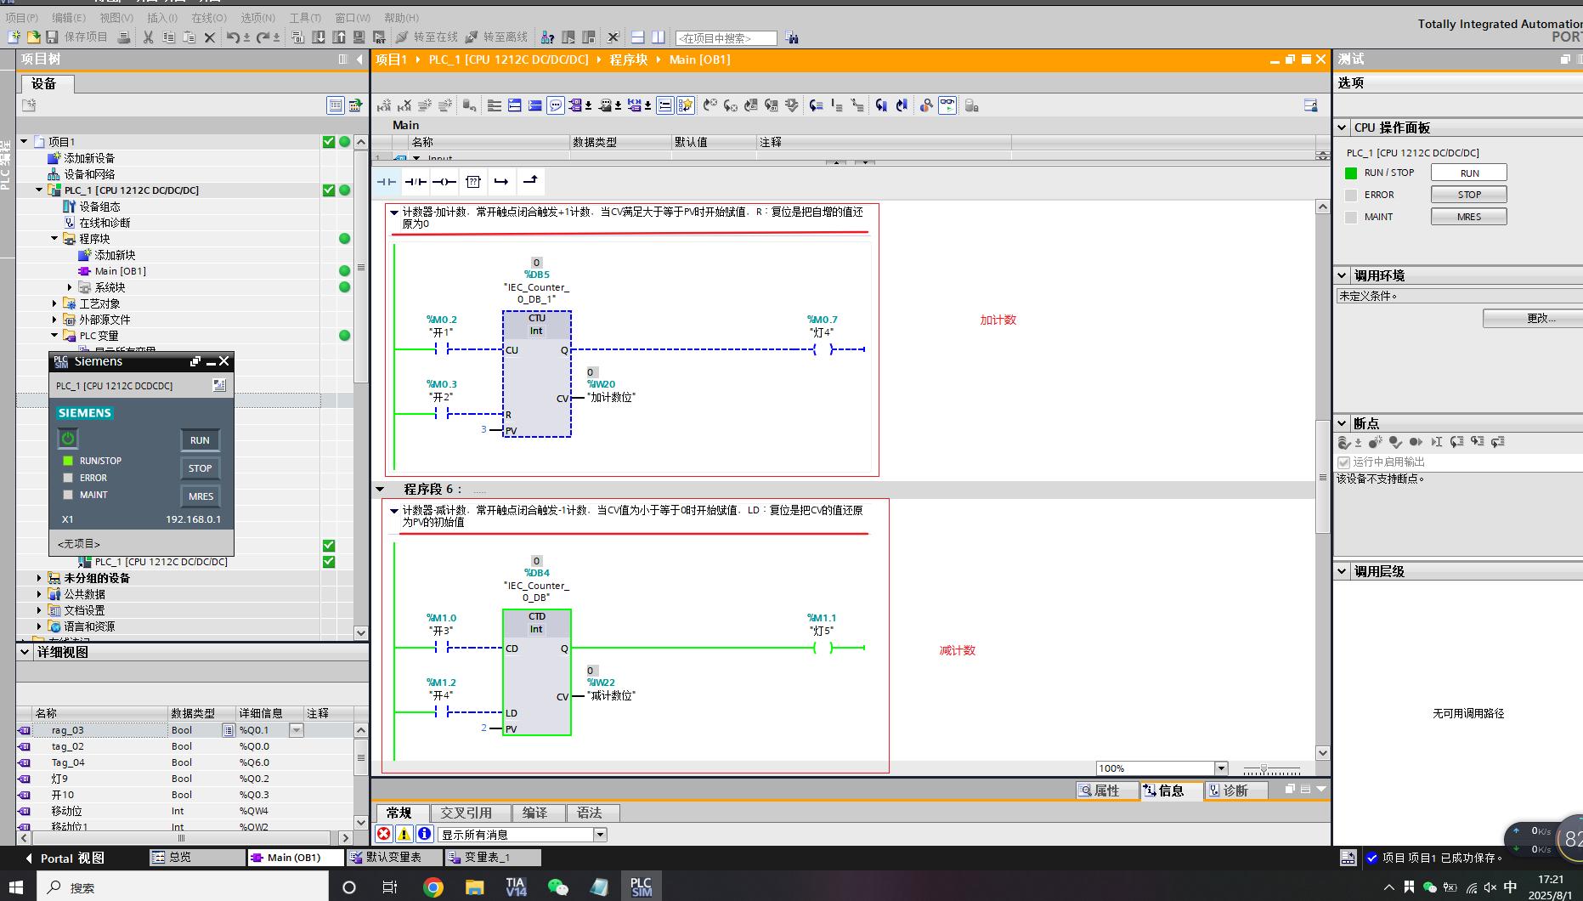Open 默认变量表 editor bar tab
This screenshot has width=1583, height=901.
pyautogui.click(x=393, y=858)
